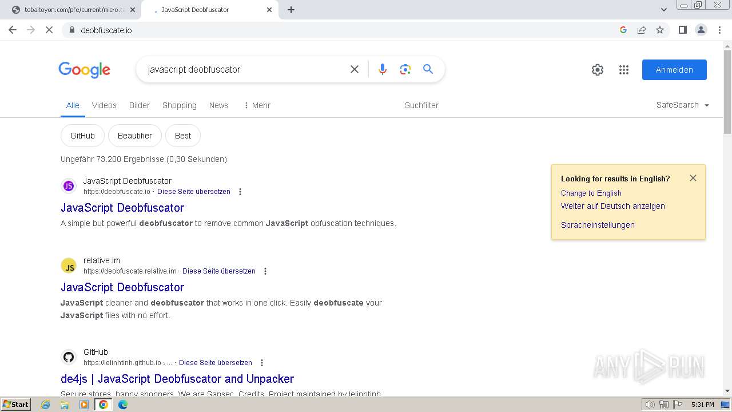Image resolution: width=732 pixels, height=412 pixels.
Task: Open Chrome's three-dot menu
Action: click(x=720, y=30)
